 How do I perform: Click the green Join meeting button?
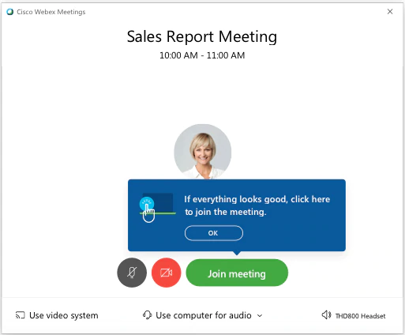[237, 273]
